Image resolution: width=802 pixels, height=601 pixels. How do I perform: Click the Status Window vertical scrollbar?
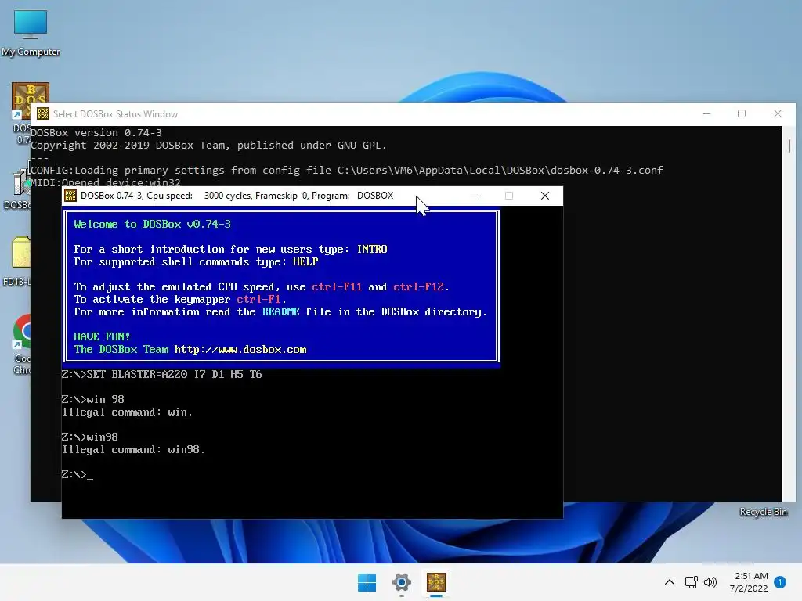coord(789,313)
